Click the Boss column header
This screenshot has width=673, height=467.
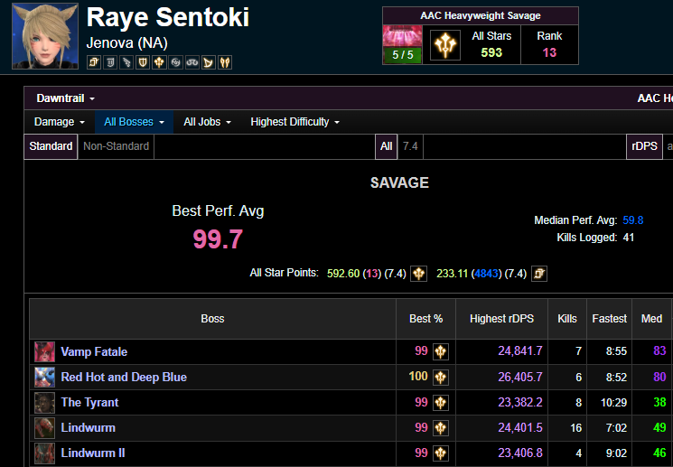pos(212,319)
